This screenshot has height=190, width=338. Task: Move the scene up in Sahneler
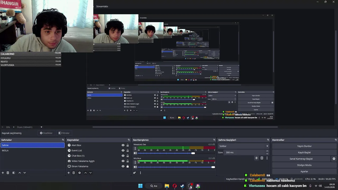pos(20,173)
